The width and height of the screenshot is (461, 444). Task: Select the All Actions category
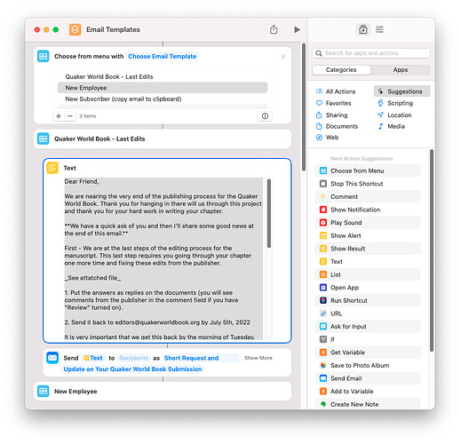click(x=336, y=91)
